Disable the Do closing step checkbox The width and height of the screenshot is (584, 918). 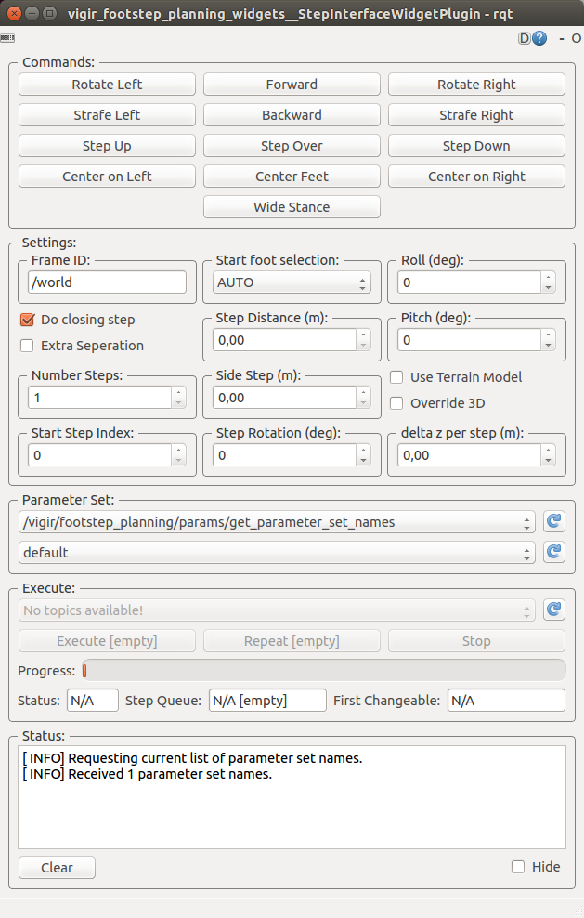(x=27, y=320)
